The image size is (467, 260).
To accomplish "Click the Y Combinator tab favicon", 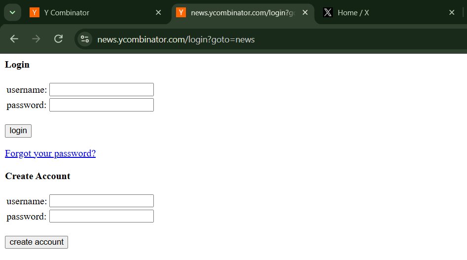I will (x=35, y=12).
